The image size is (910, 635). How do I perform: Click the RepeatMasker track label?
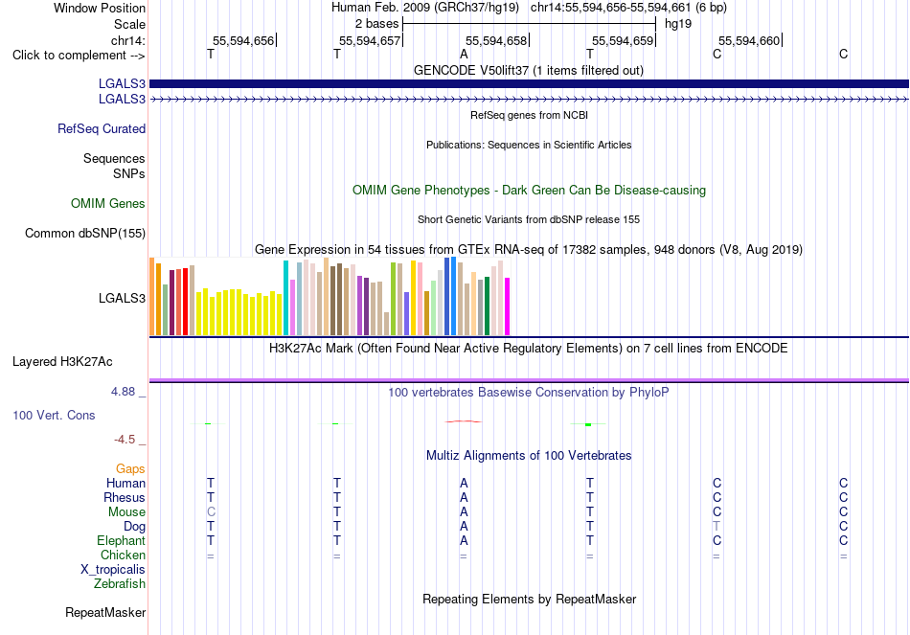click(105, 612)
